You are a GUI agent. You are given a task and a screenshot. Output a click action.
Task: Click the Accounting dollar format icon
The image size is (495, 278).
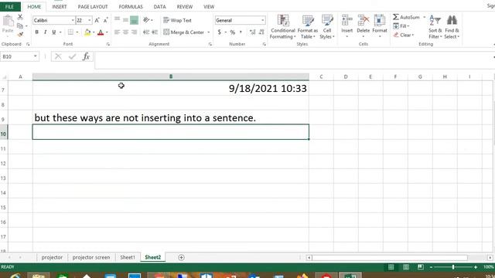(x=219, y=32)
